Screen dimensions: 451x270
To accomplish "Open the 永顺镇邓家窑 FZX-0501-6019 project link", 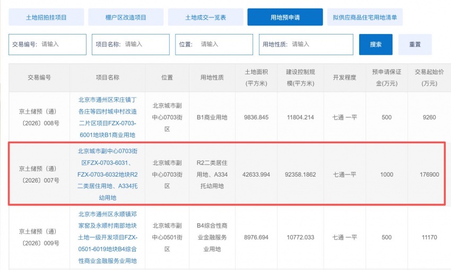I will tap(107, 237).
